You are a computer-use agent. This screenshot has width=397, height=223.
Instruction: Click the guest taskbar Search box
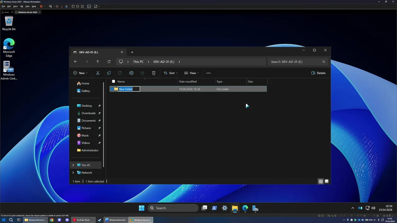click(x=173, y=208)
